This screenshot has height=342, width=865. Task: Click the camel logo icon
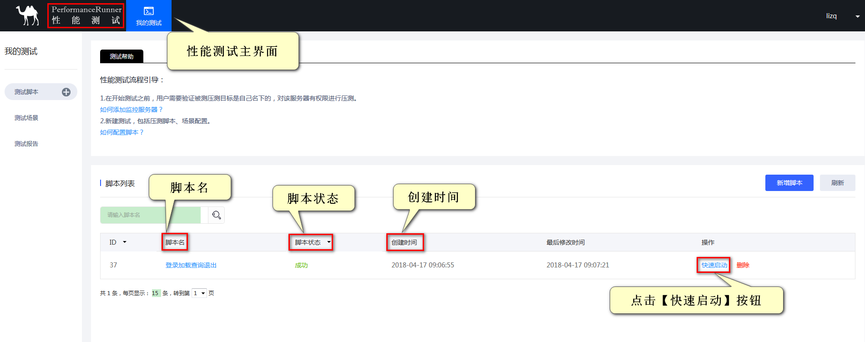[28, 15]
